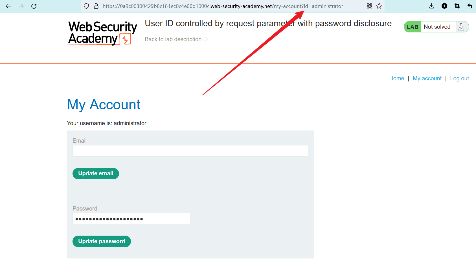Image resolution: width=476 pixels, height=270 pixels.
Task: Click the lab flask icon
Action: tap(461, 27)
